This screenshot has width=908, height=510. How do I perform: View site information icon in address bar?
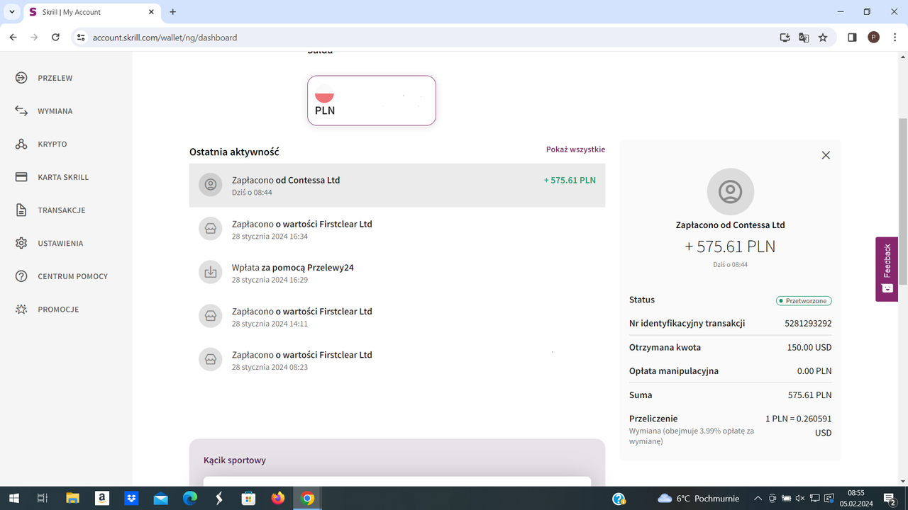81,38
